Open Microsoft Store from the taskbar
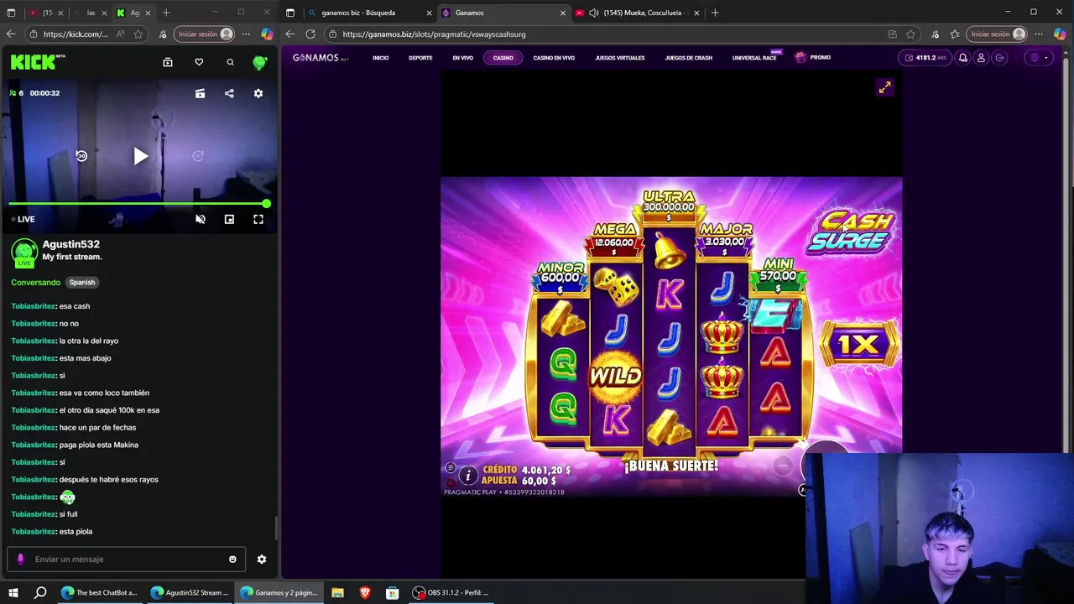Image resolution: width=1074 pixels, height=604 pixels. [x=392, y=592]
